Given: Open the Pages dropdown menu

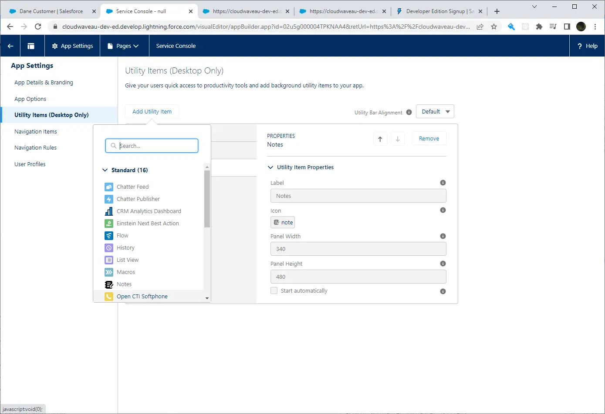Looking at the screenshot, I should pyautogui.click(x=124, y=46).
